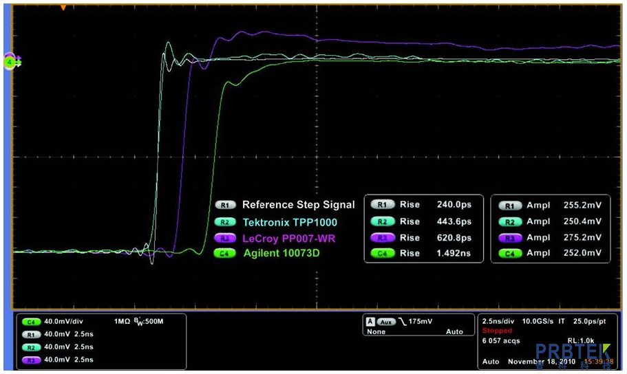The image size is (627, 374).
Task: Click the Reference Step Signal label
Action: tap(298, 205)
